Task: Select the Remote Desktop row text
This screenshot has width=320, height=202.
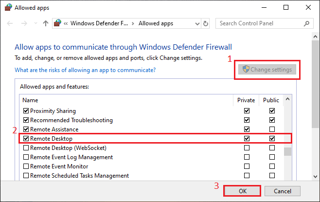Action: tap(51, 139)
